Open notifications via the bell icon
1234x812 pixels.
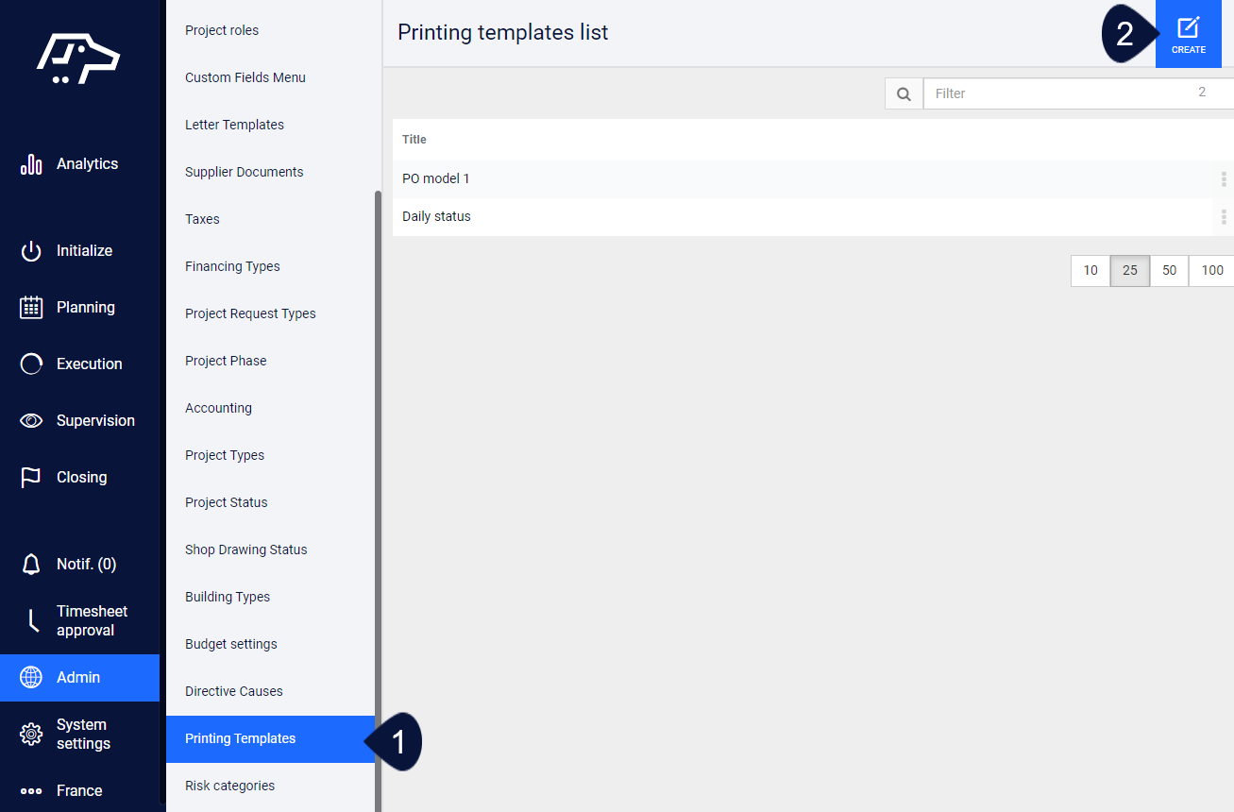point(31,564)
